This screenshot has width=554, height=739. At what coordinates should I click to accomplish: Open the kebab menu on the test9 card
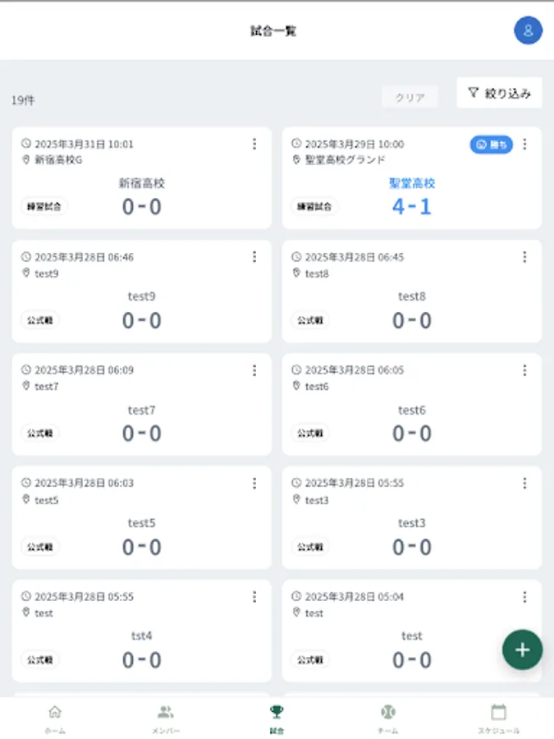[255, 256]
